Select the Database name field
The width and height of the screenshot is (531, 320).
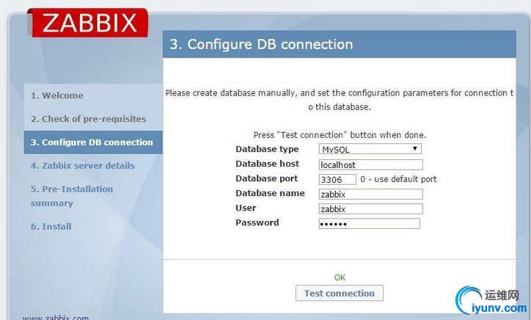(x=371, y=194)
